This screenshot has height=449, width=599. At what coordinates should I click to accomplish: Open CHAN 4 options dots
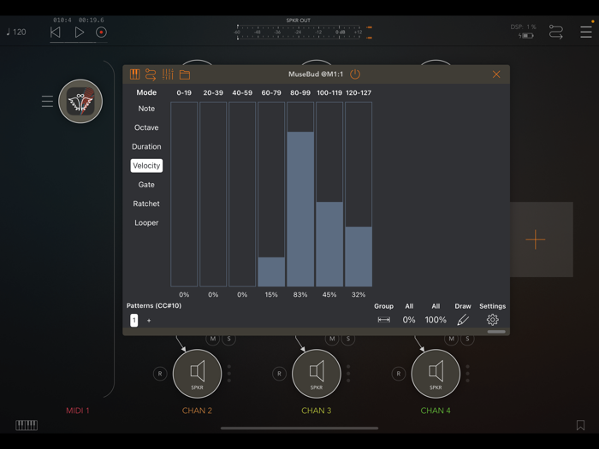coord(467,374)
